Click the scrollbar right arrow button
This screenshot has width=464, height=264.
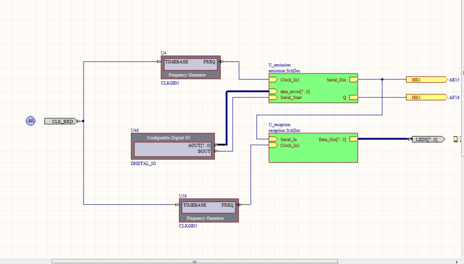[461, 261]
